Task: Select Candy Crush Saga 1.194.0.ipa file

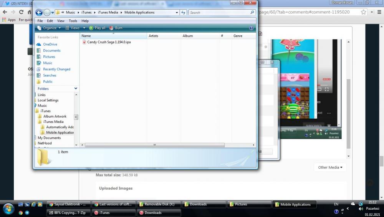Action: click(106, 42)
